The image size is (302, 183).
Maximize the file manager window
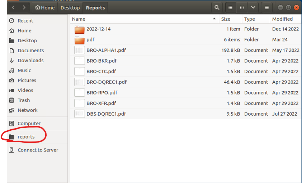288,8
